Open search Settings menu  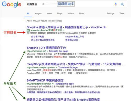point(111,14)
